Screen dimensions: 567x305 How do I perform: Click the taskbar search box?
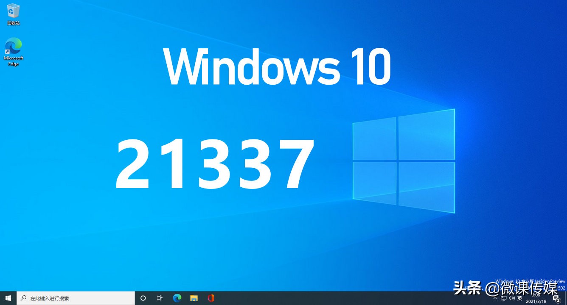point(76,298)
